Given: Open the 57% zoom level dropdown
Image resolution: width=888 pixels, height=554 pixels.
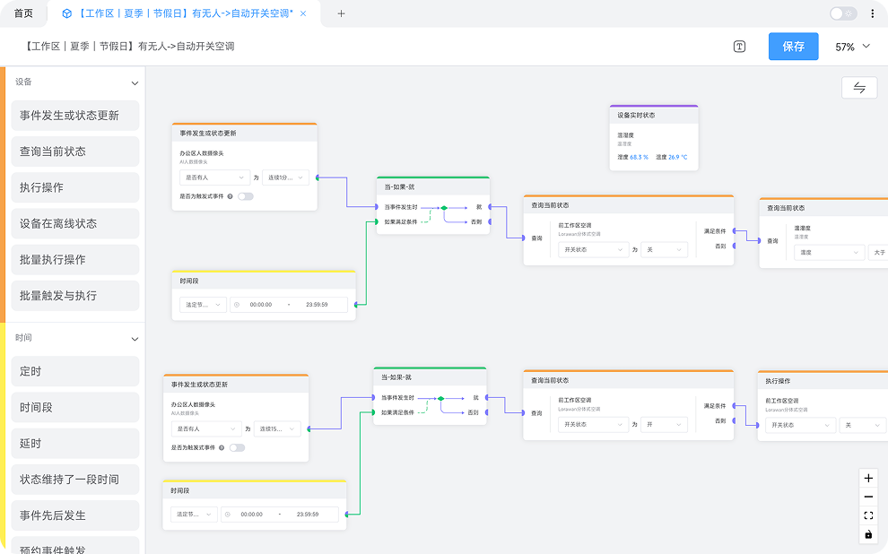Looking at the screenshot, I should pos(853,47).
